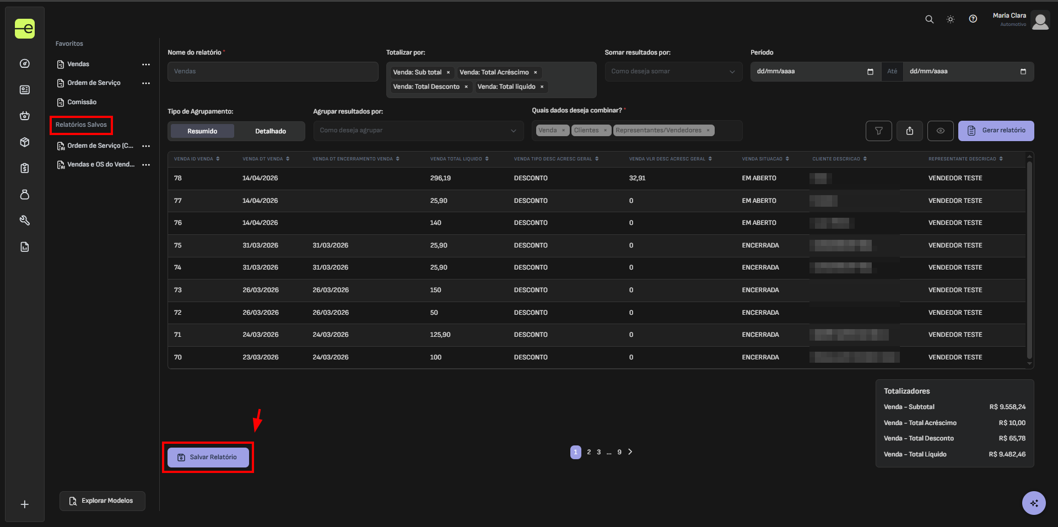Click the plus icon in sidebar
The image size is (1058, 527).
pos(25,504)
